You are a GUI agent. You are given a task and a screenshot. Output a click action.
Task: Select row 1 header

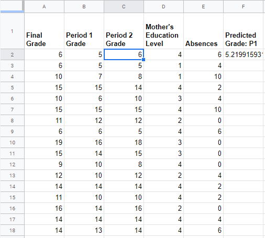click(x=12, y=31)
